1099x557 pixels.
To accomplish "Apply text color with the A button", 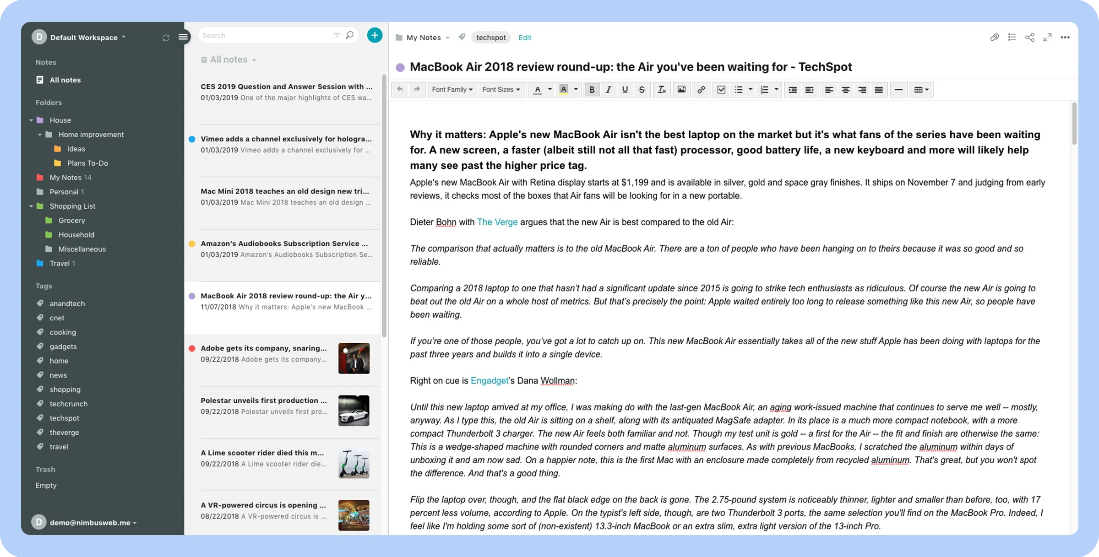I will tap(538, 90).
